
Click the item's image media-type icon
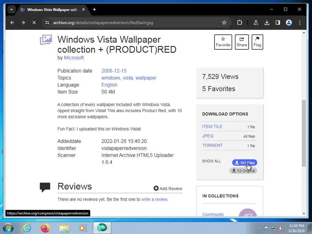pyautogui.click(x=46, y=40)
